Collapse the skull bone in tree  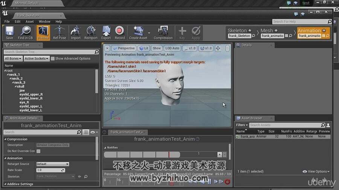click(x=15, y=86)
